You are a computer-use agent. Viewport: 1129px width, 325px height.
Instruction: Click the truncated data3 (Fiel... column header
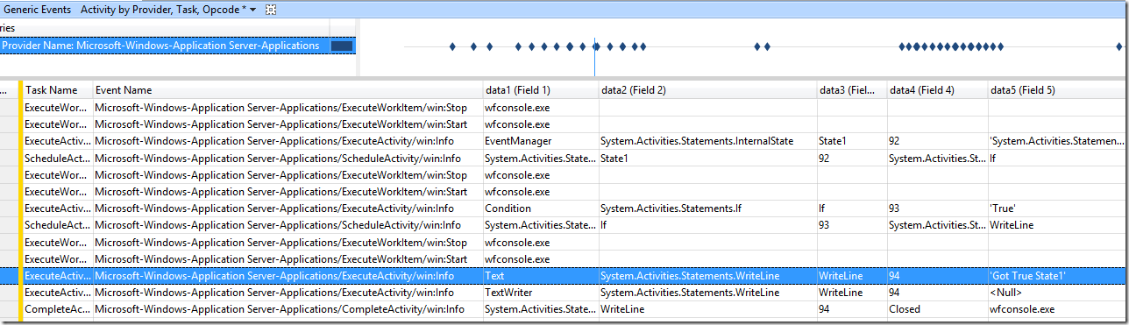pyautogui.click(x=851, y=90)
